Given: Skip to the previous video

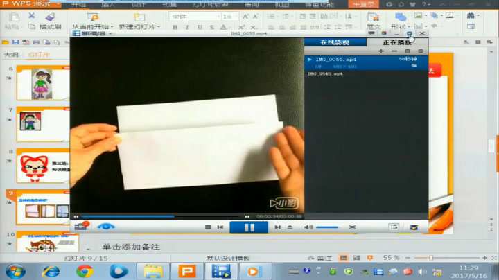Looking at the screenshot, I should (x=220, y=227).
